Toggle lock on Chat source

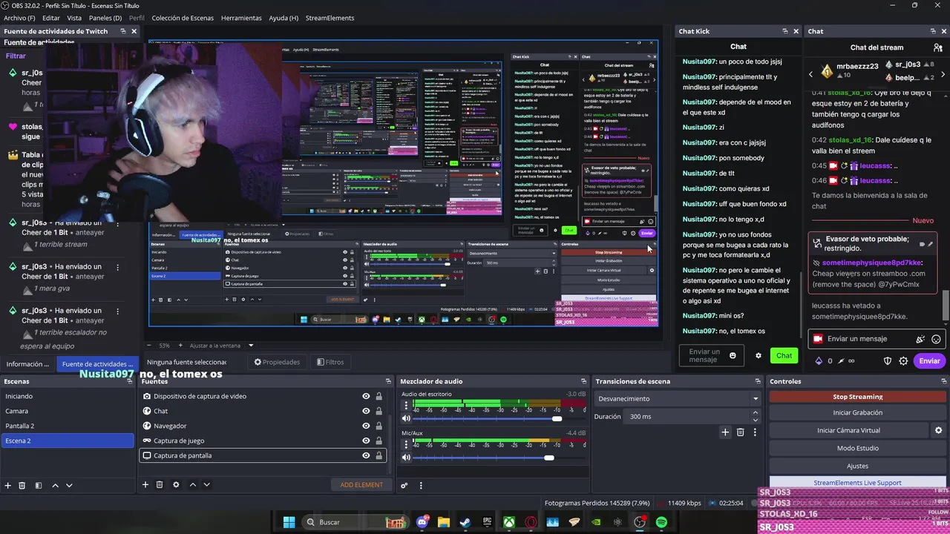click(379, 411)
